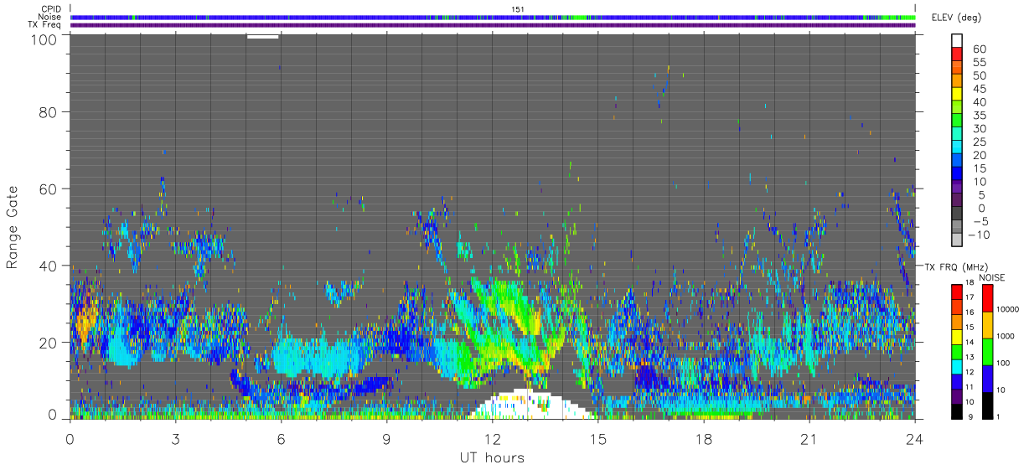Image resolution: width=1029 pixels, height=475 pixels.
Task: Select the green 30-35 segment of ELEV colorbar
Action: coord(957,121)
